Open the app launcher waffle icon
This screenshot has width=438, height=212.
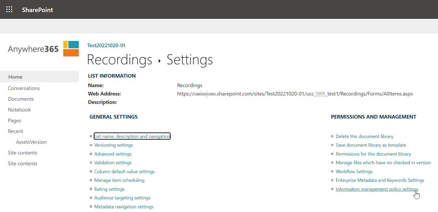9,9
